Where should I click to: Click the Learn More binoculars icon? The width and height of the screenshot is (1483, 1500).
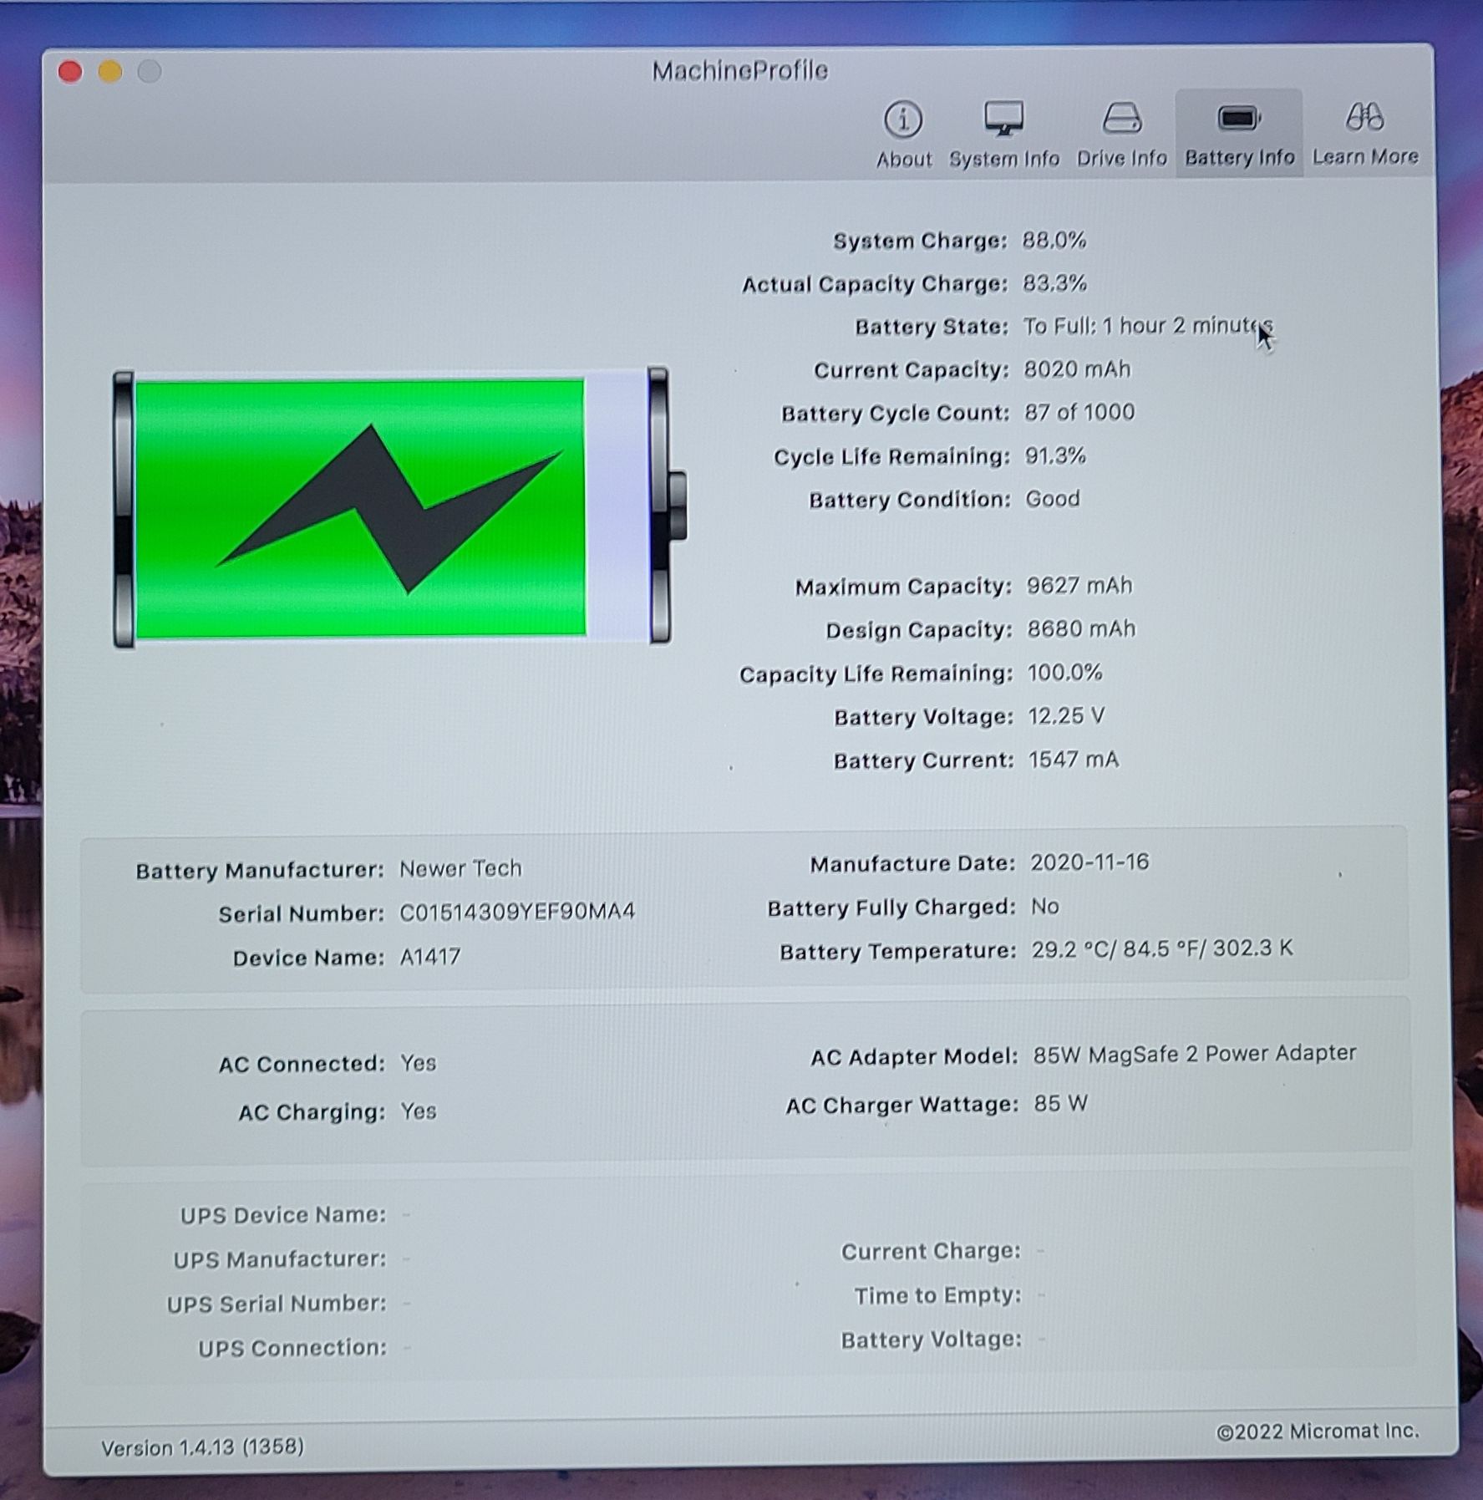(x=1364, y=119)
